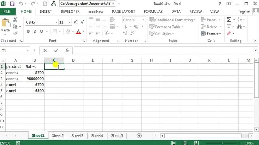
Task: Click the AutoSum sigma icon
Action: [229, 20]
